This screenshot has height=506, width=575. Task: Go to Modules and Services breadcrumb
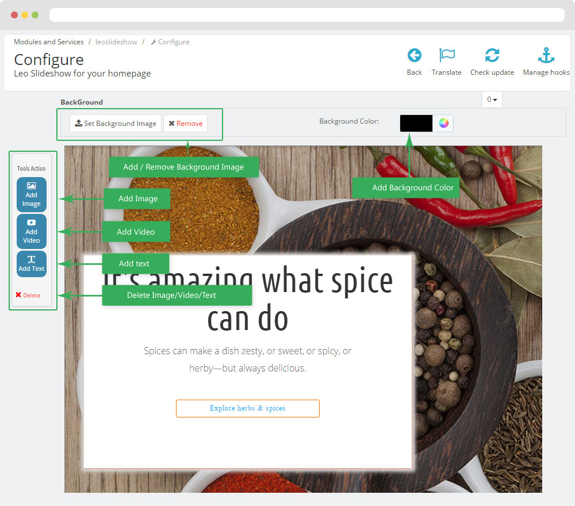(x=49, y=42)
